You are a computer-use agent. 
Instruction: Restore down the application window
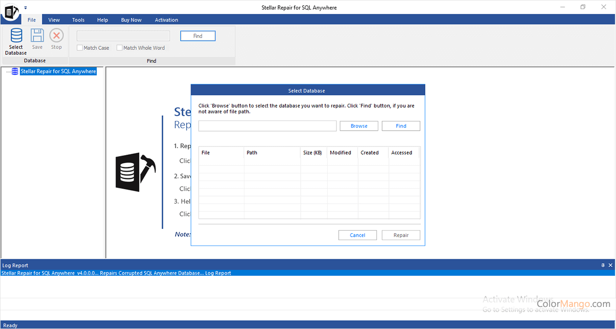pos(583,7)
